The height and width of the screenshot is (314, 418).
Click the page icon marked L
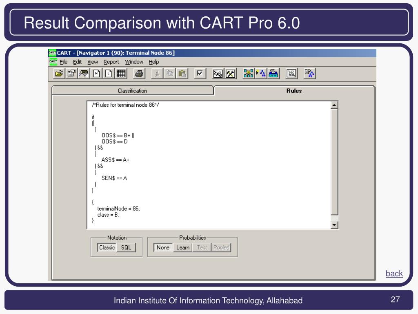coord(109,74)
